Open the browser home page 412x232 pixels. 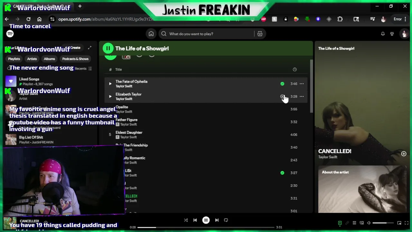click(x=39, y=19)
